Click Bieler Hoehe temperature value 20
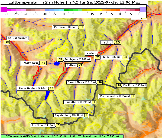 click(x=51, y=89)
